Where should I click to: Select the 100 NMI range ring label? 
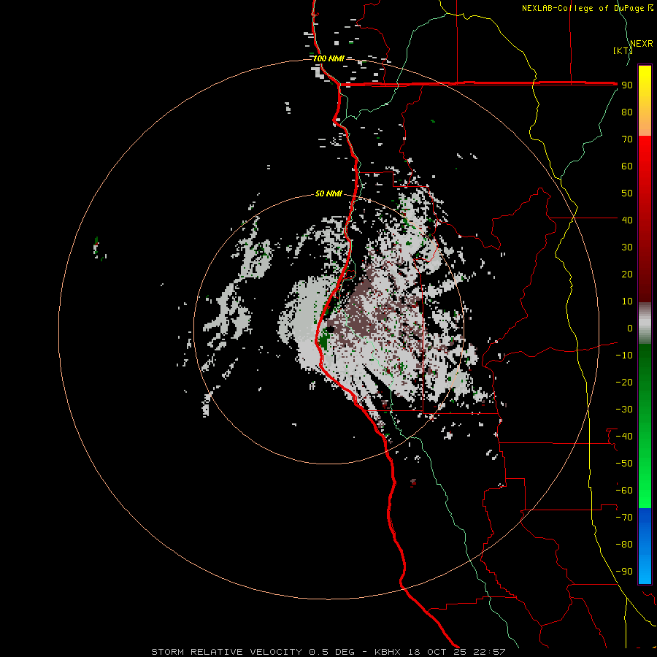(328, 58)
